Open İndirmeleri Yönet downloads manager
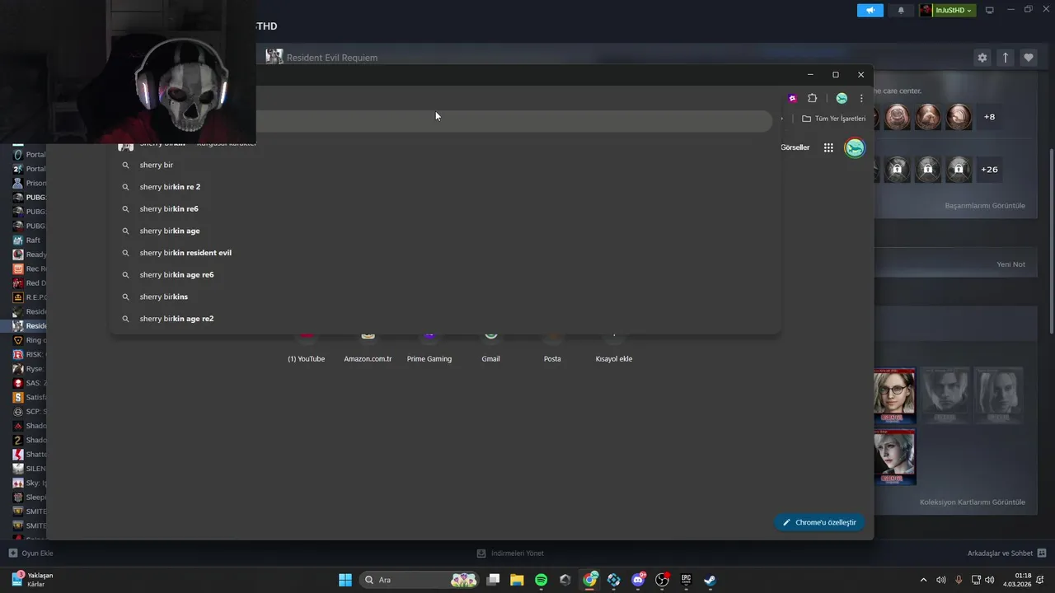Screen dimensions: 1055x593 tap(510, 553)
